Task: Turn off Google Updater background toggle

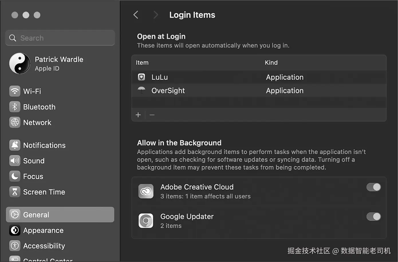Action: coord(374,216)
